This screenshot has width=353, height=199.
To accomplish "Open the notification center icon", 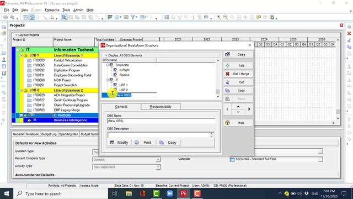I will pyautogui.click(x=344, y=193).
